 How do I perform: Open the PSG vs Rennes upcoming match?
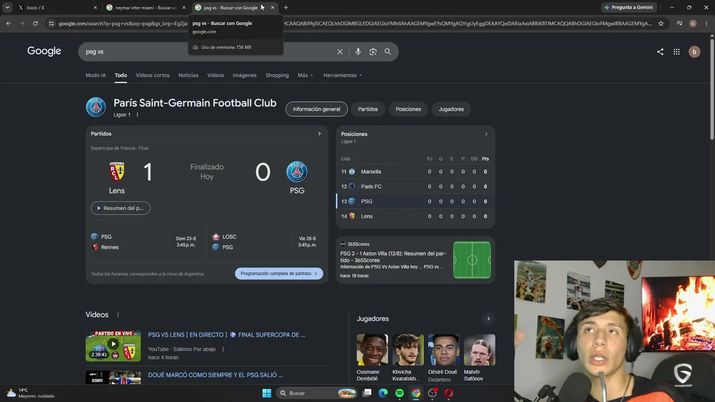[x=145, y=242]
